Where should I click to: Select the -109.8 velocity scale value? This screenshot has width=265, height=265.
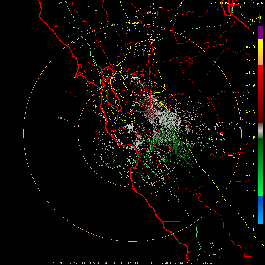249,216
